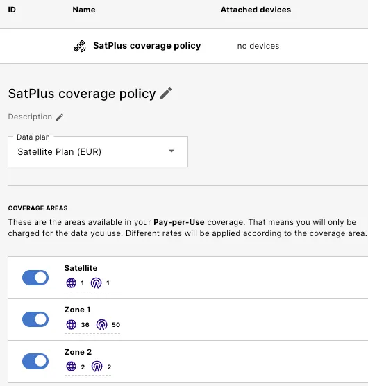Disable the Satellite coverage toggle
This screenshot has height=386, width=368.
point(35,278)
